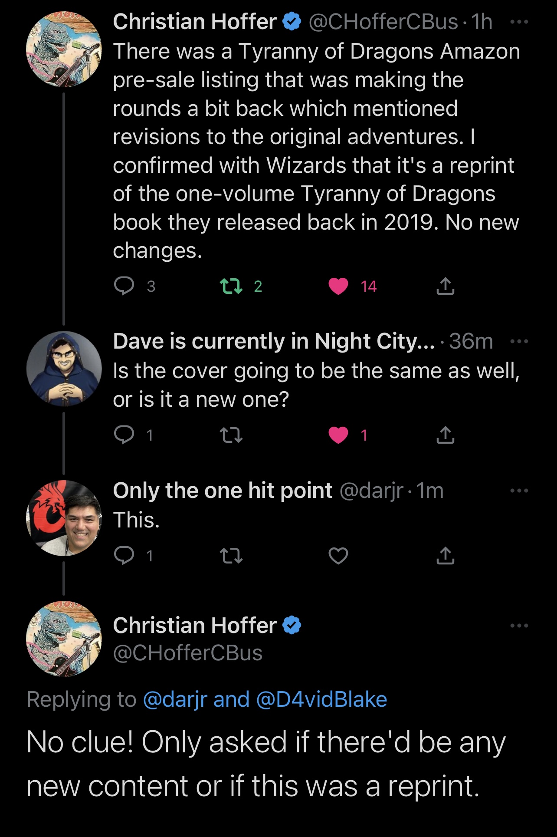Share Dave's cover question tweet
Screen dimensions: 557x837
point(445,435)
